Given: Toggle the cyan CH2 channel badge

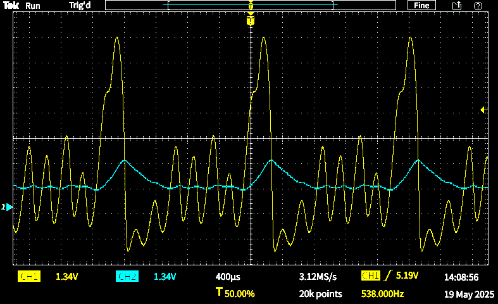Looking at the screenshot, I should (x=127, y=277).
